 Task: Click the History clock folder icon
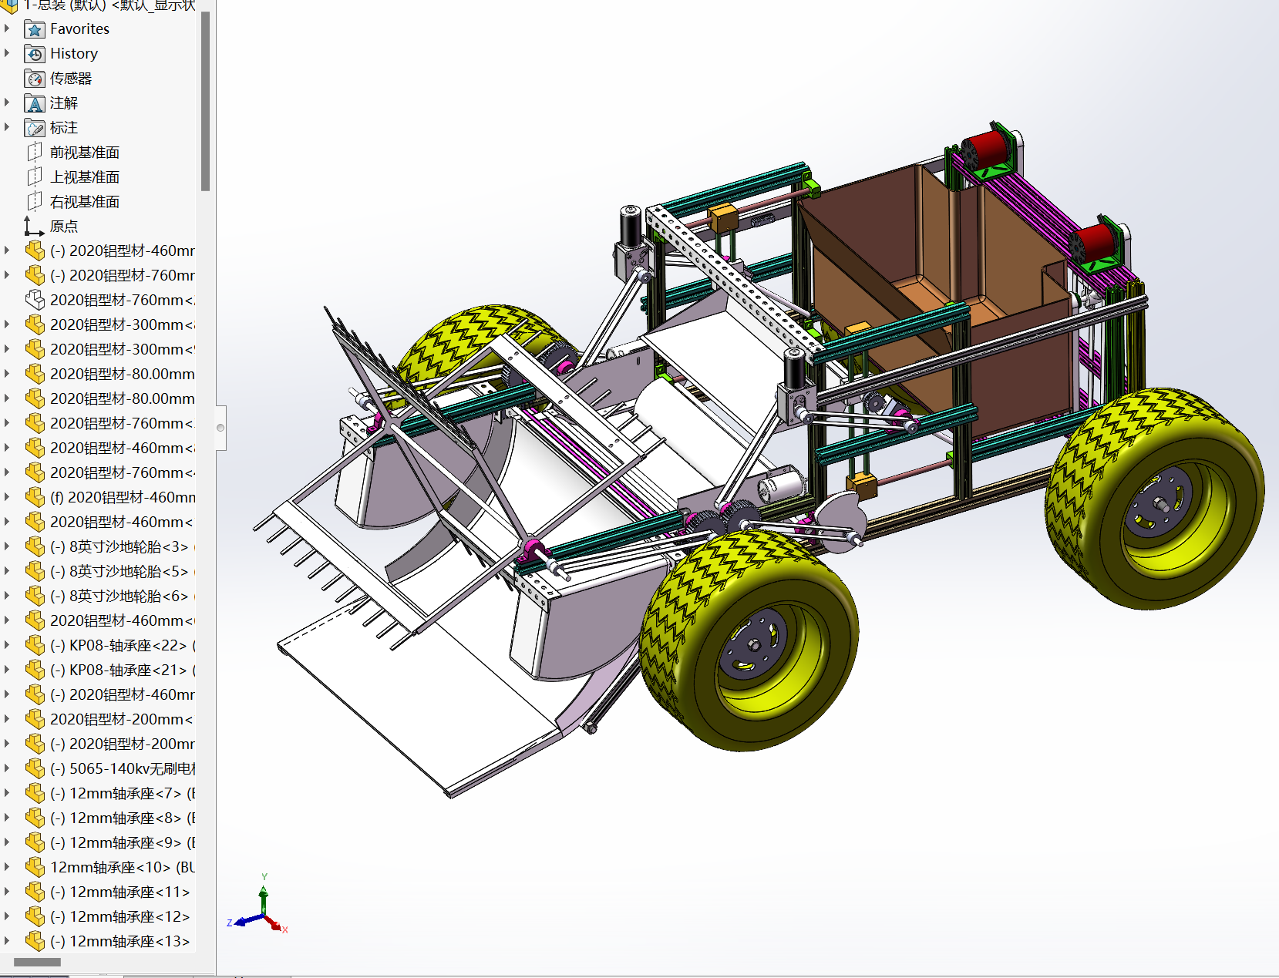click(x=35, y=54)
